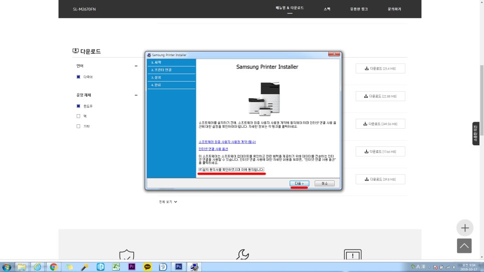
Task: Open the 스펙 tab
Action: coord(327,9)
